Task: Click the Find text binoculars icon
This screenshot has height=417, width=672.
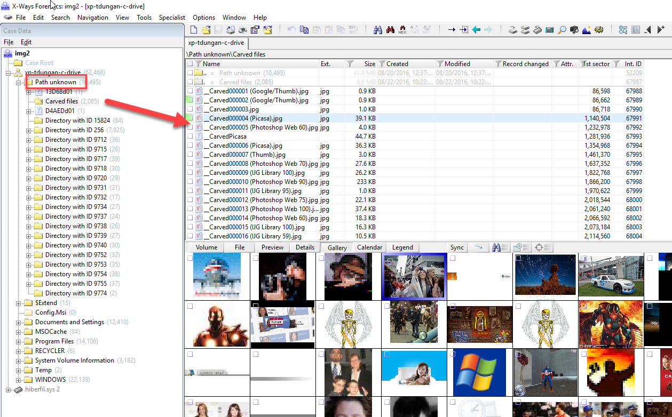Action: (377, 30)
